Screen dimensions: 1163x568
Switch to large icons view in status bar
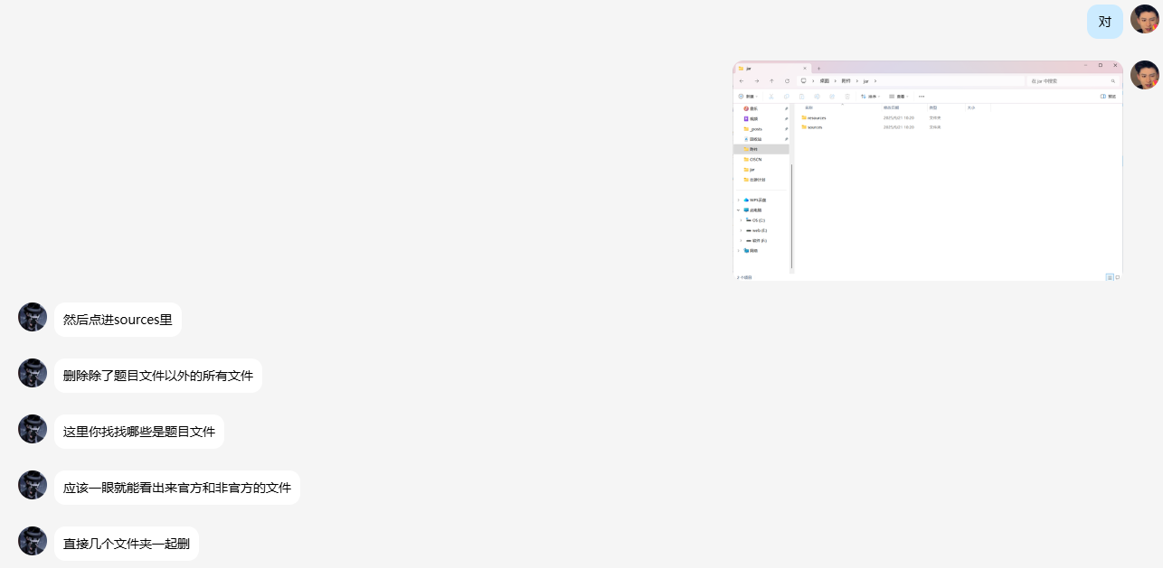click(x=1118, y=277)
